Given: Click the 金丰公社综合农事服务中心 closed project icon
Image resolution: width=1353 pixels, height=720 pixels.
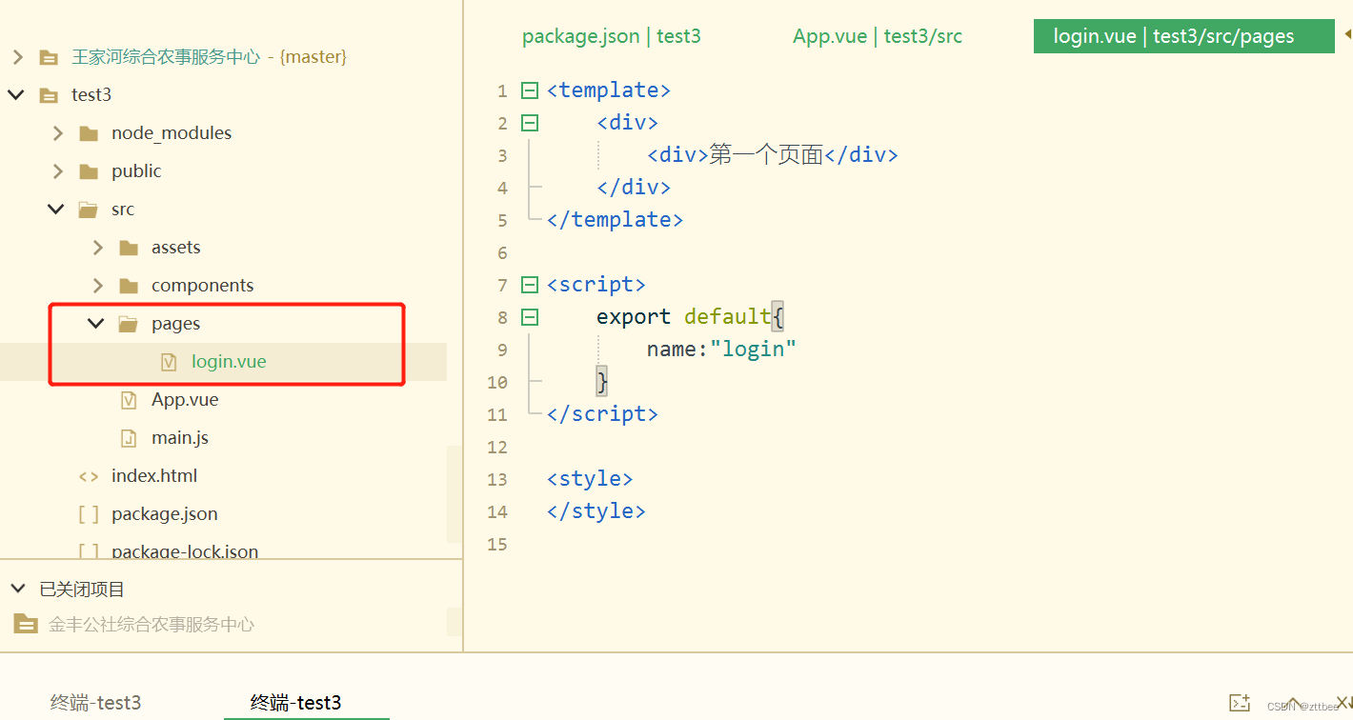Looking at the screenshot, I should (x=25, y=625).
